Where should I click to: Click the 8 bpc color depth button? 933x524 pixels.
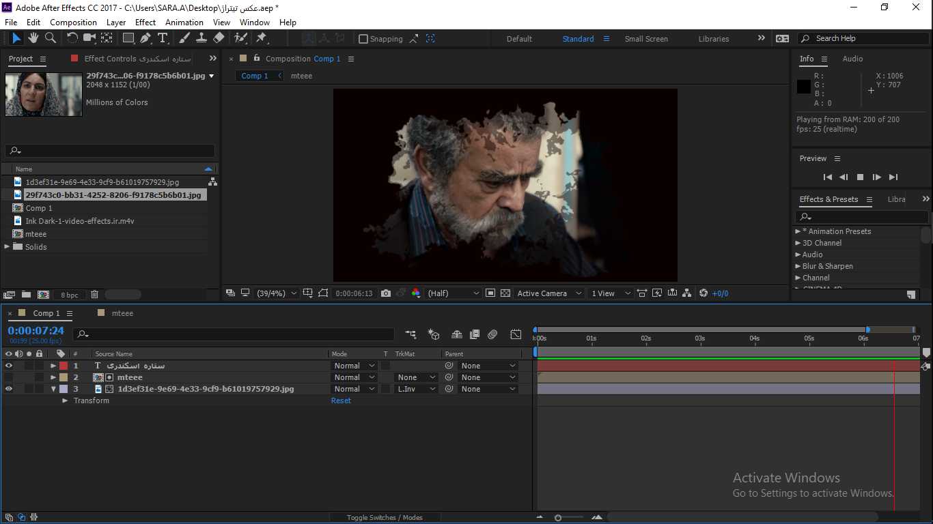click(x=70, y=295)
